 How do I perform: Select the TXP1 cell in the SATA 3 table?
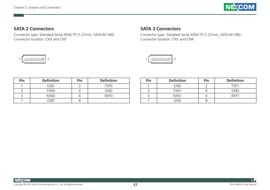pyautogui.click(x=235, y=86)
